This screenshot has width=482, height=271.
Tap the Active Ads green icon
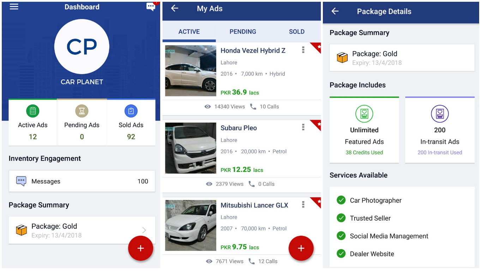(x=32, y=111)
